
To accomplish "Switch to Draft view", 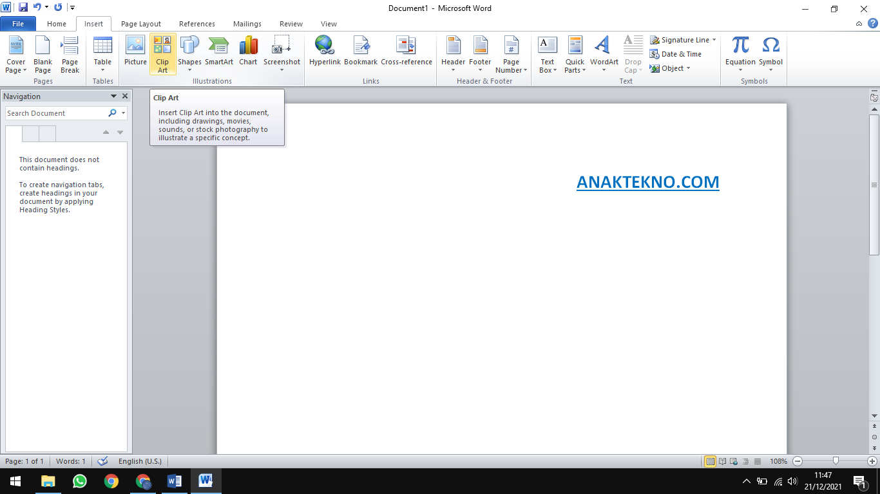I will [x=758, y=461].
